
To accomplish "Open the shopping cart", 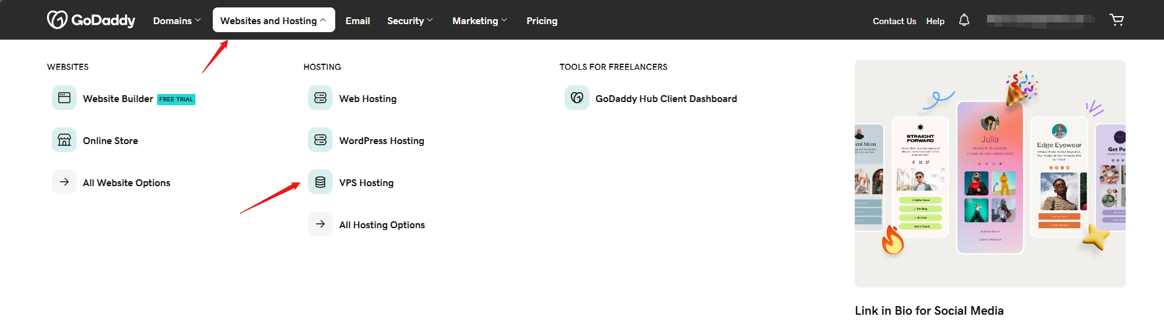I will click(x=1116, y=20).
